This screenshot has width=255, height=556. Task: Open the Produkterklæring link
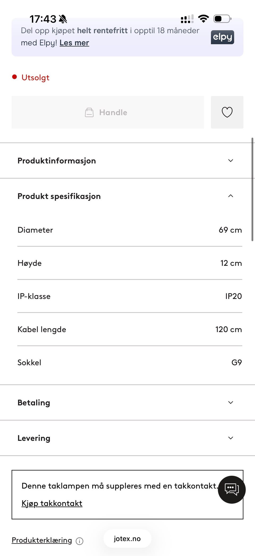pos(42,540)
